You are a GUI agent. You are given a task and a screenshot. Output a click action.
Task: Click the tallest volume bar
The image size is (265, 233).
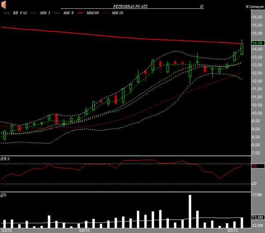pos(190,211)
